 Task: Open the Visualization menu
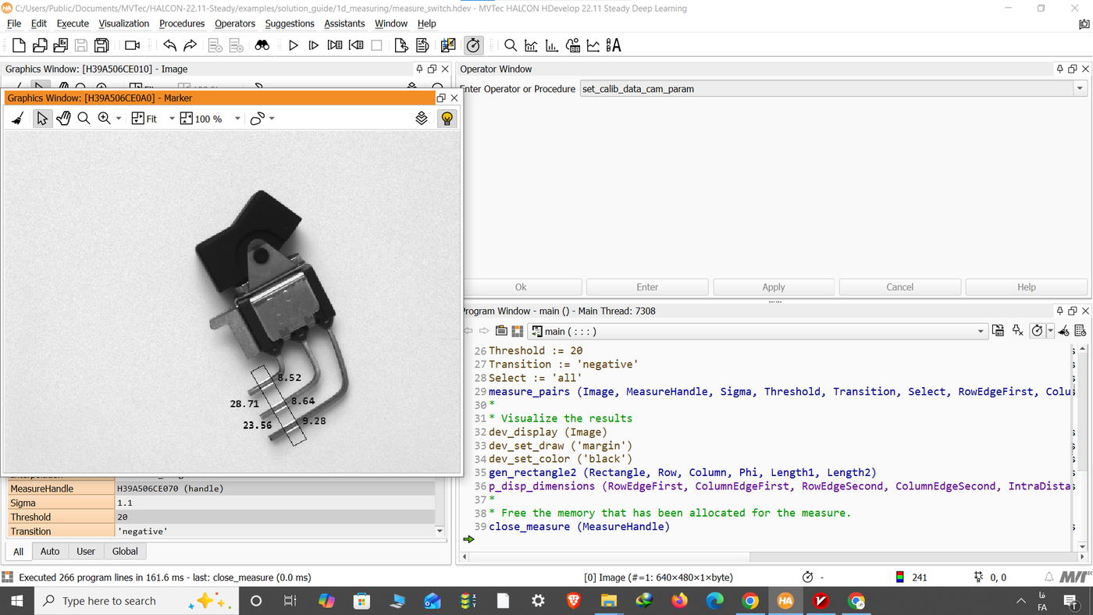pos(123,23)
